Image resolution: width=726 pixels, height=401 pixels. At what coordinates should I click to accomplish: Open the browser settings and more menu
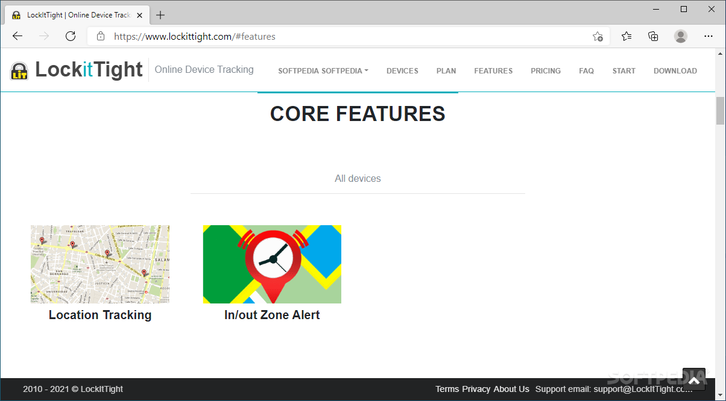(x=708, y=36)
